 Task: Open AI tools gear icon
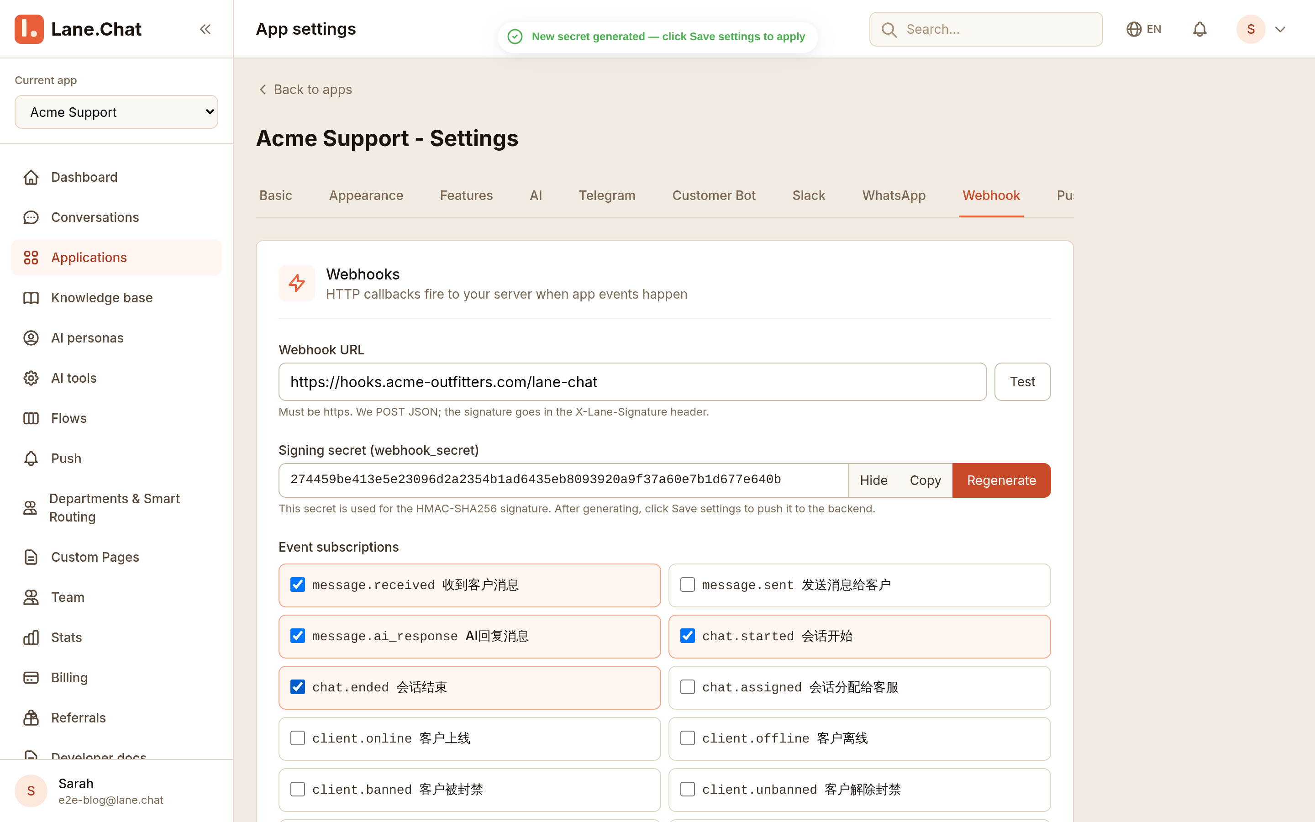[x=31, y=379]
